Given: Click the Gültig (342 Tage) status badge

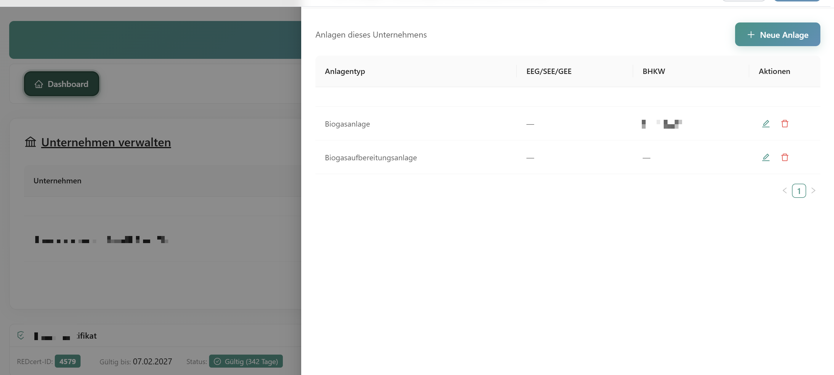Looking at the screenshot, I should [x=246, y=361].
